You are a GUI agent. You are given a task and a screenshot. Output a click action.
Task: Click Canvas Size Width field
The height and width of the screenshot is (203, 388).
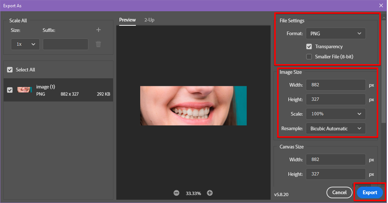coord(336,159)
